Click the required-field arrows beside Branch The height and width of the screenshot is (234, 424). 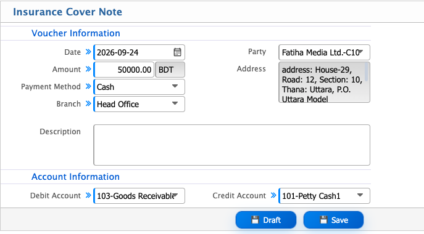coord(88,103)
